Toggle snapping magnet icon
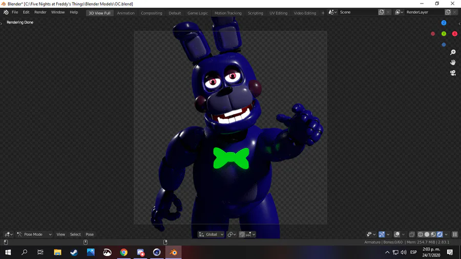The height and width of the screenshot is (259, 461). [x=242, y=234]
